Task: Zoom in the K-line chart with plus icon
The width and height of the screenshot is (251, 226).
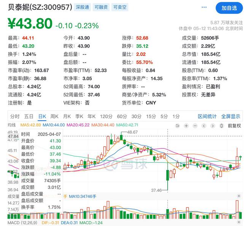Action: point(186,126)
